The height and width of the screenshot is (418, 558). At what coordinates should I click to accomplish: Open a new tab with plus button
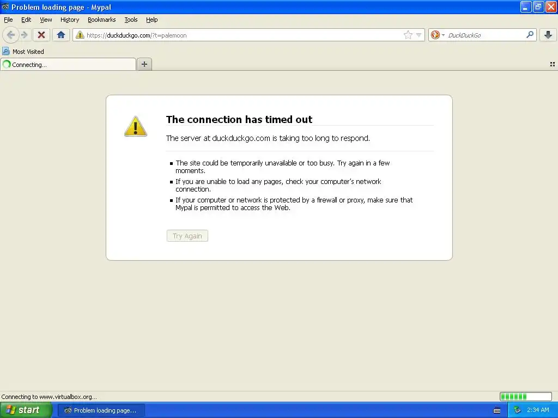144,64
